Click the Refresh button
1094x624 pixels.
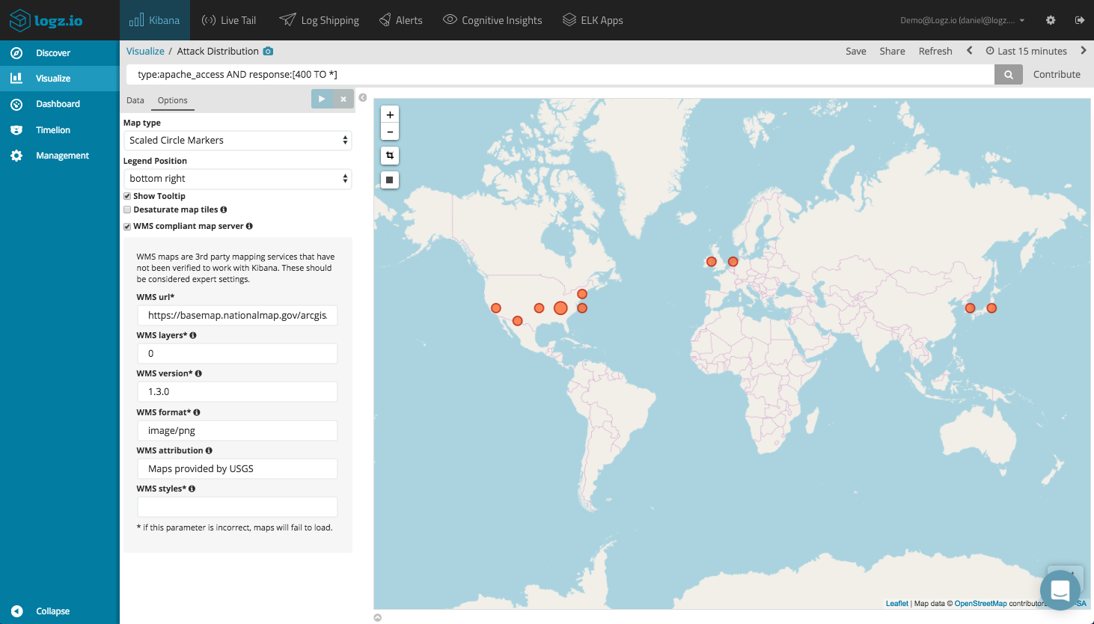935,51
